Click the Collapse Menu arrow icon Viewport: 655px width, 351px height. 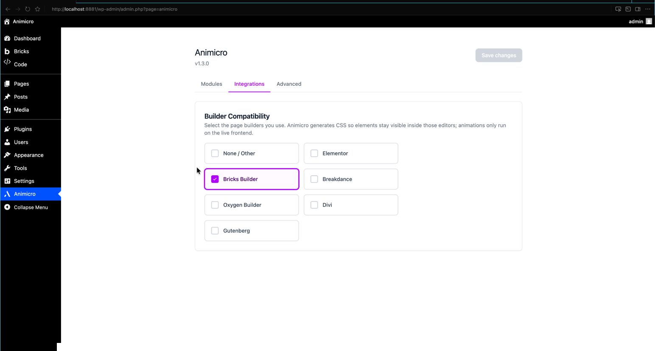[x=7, y=207]
